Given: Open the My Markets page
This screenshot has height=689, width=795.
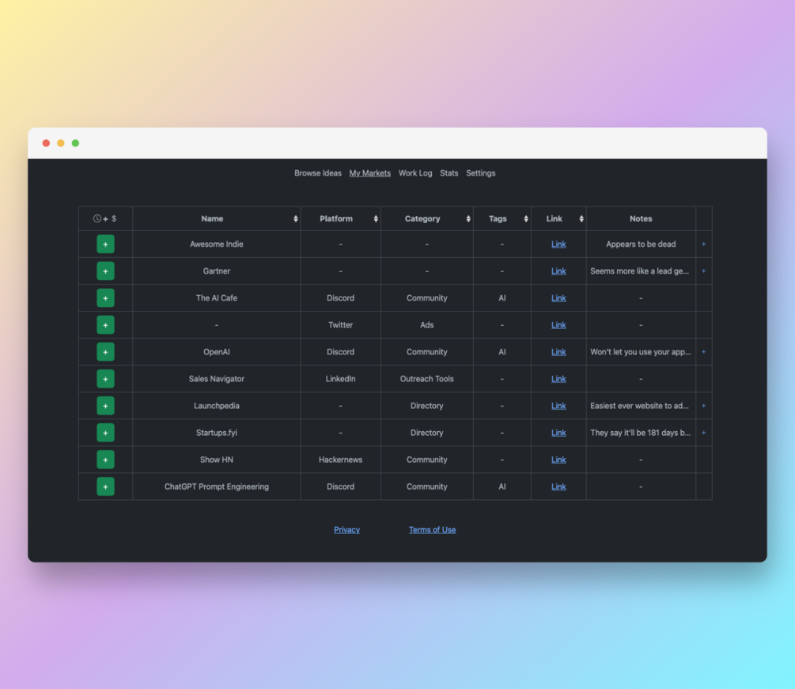Looking at the screenshot, I should (370, 173).
